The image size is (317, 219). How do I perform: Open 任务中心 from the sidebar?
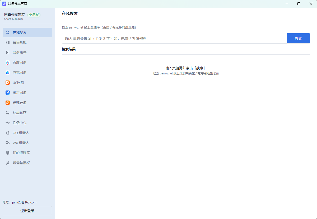27,123
